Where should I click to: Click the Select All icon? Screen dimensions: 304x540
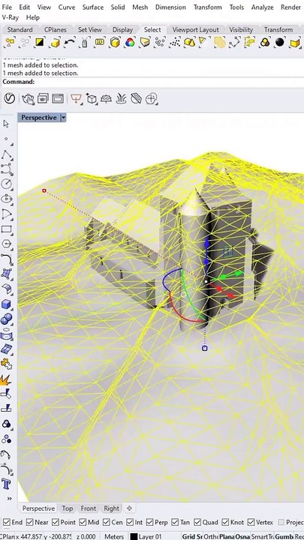[x=10, y=42]
